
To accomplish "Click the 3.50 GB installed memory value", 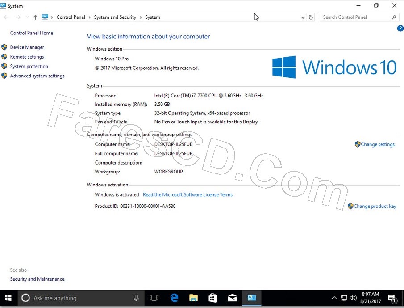I will (x=162, y=105).
